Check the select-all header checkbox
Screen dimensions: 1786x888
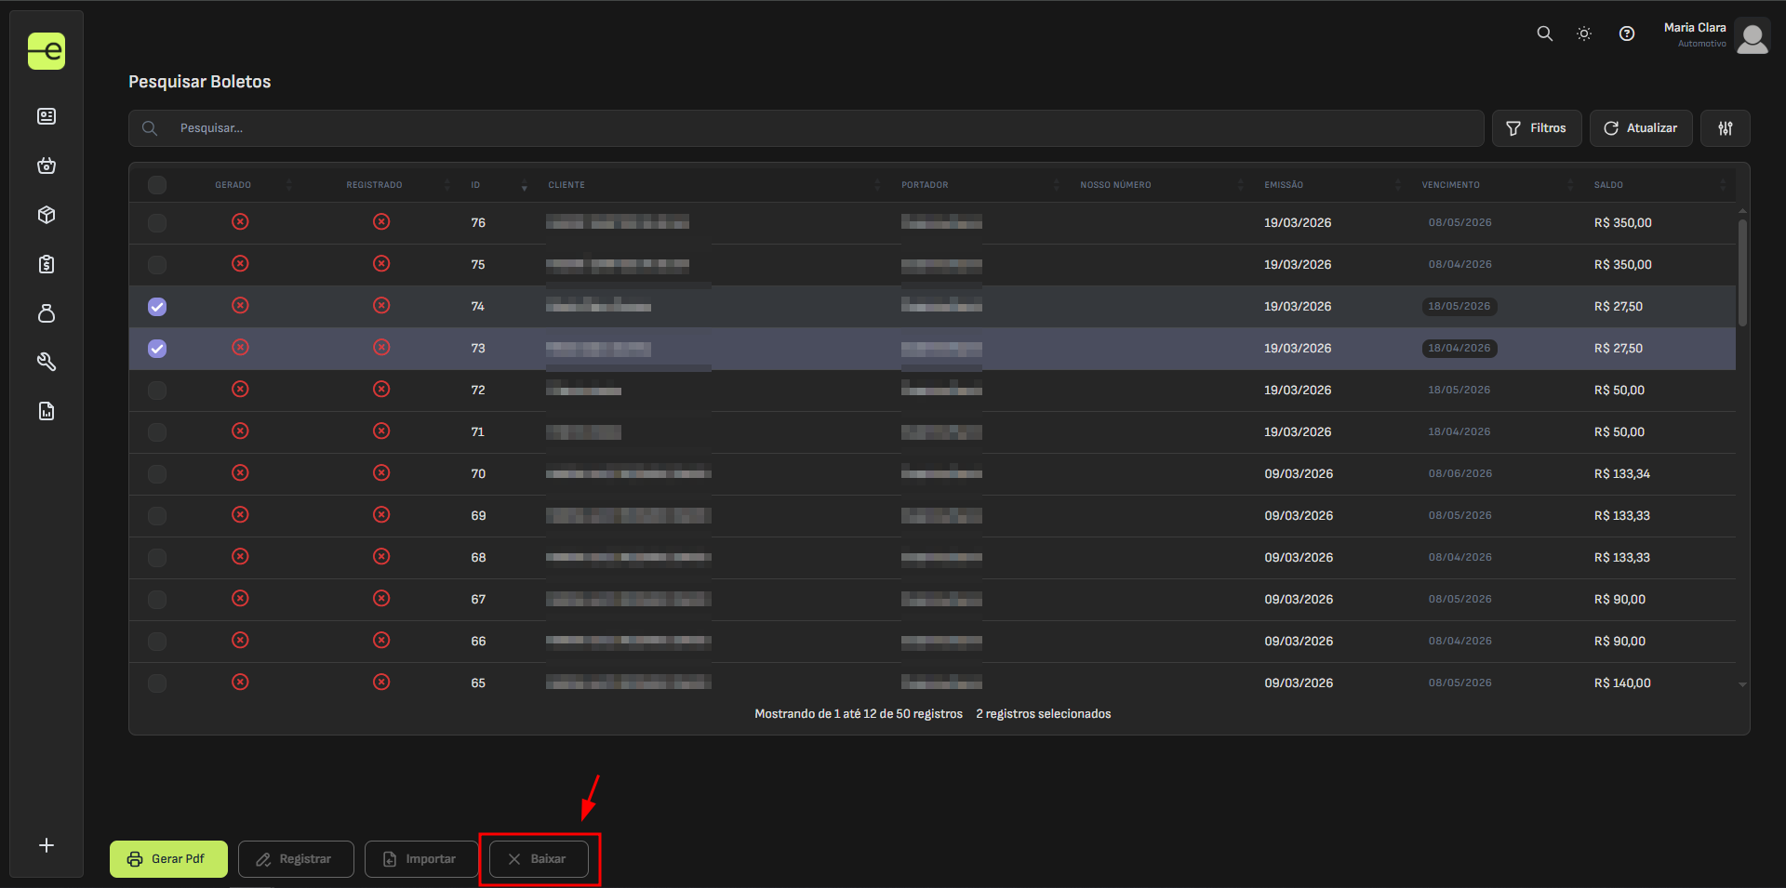(x=157, y=185)
